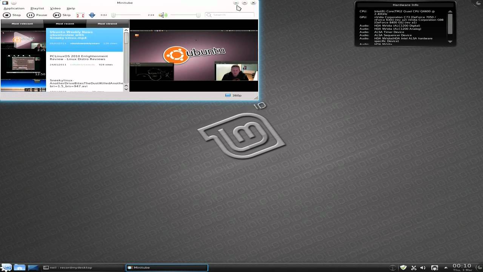Image resolution: width=483 pixels, height=272 pixels.
Task: Expand hidden tray icons arrow
Action: (x=446, y=267)
